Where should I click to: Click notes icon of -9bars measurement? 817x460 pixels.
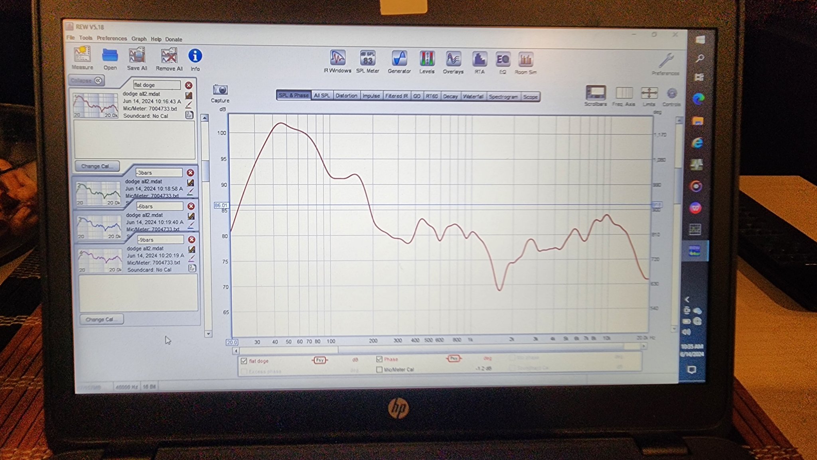(x=192, y=268)
